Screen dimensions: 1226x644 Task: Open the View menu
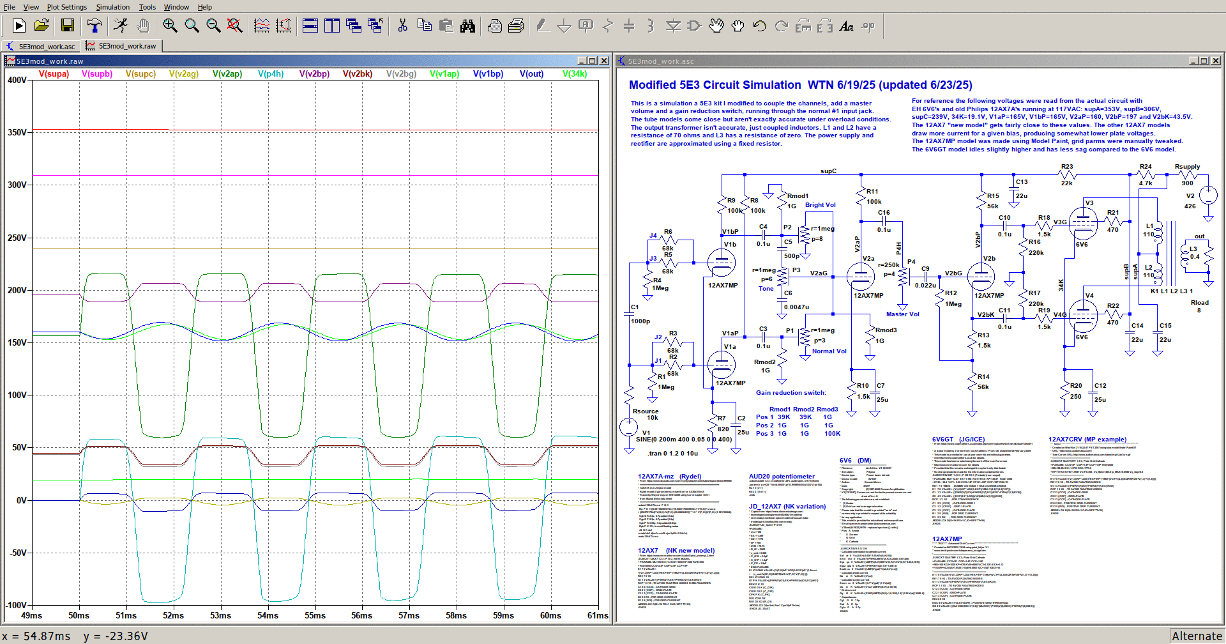[31, 7]
